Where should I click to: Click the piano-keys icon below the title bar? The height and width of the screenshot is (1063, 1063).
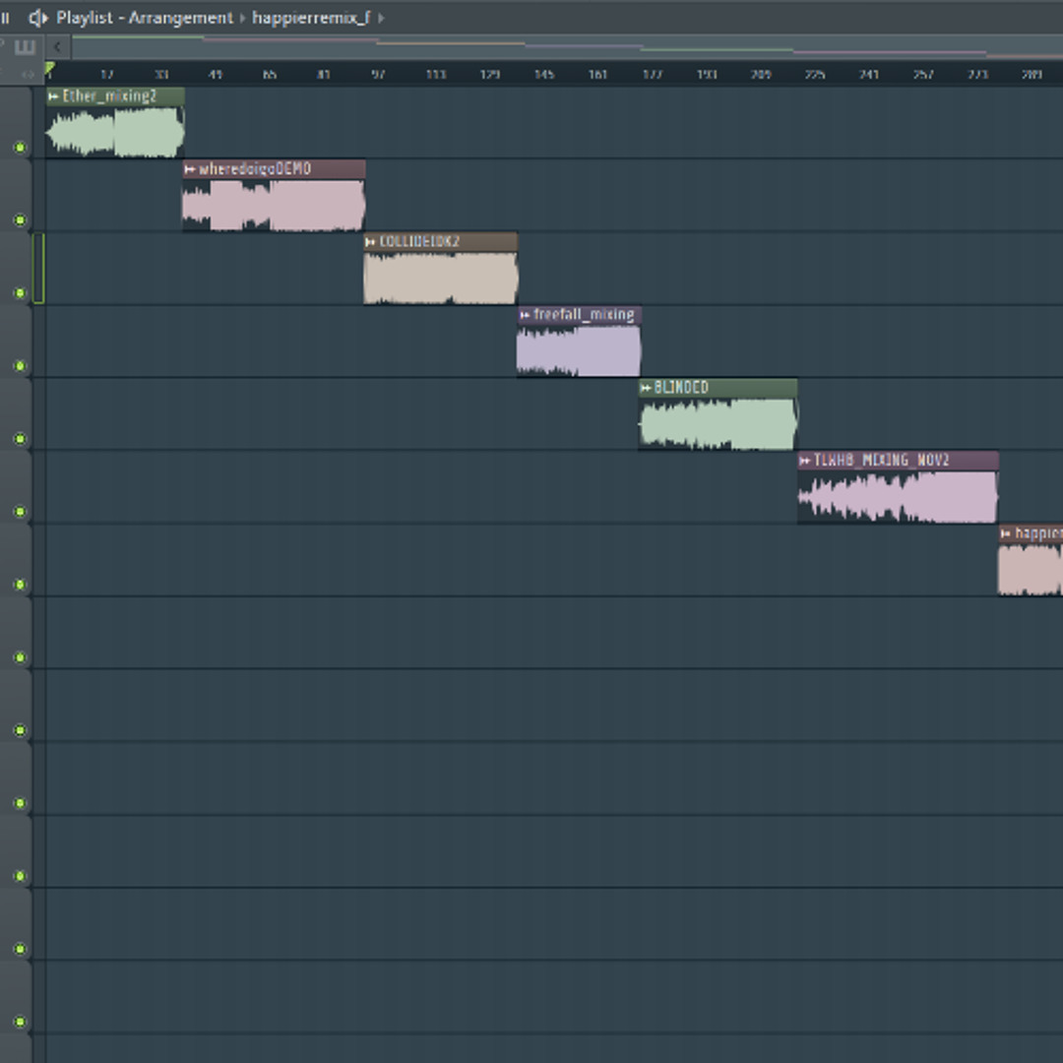pos(25,47)
